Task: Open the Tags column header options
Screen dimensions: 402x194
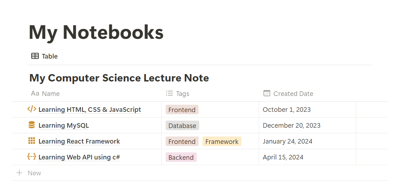Action: point(183,93)
